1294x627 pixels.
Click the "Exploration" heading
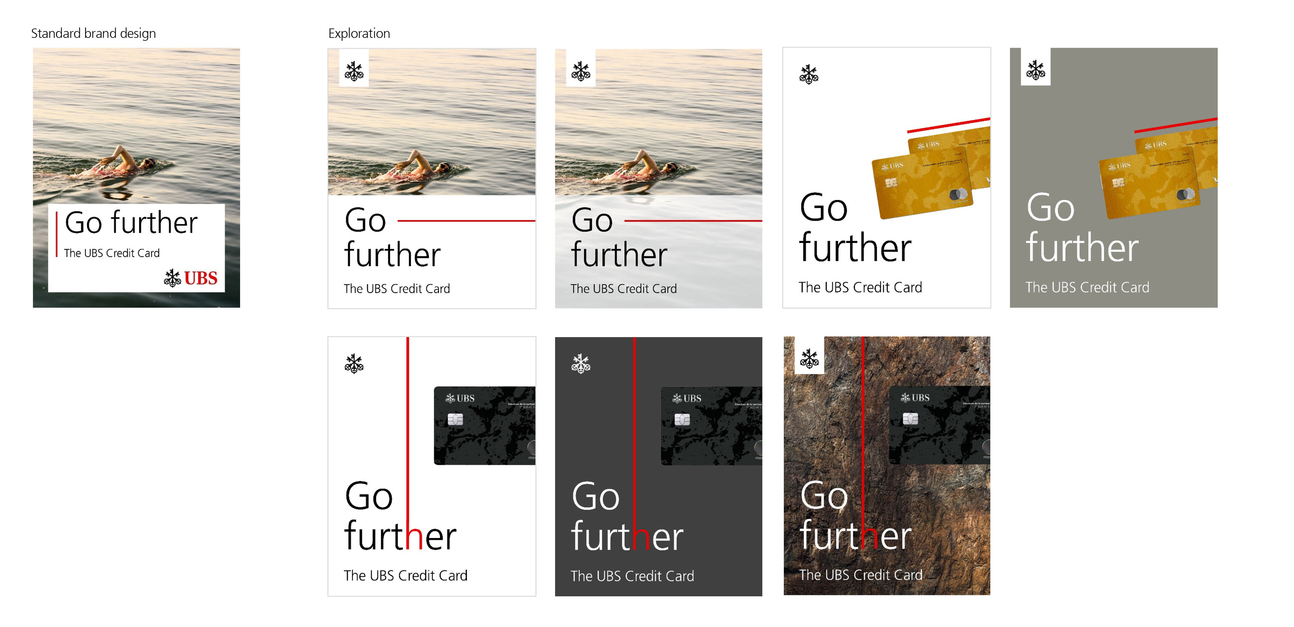[x=359, y=34]
